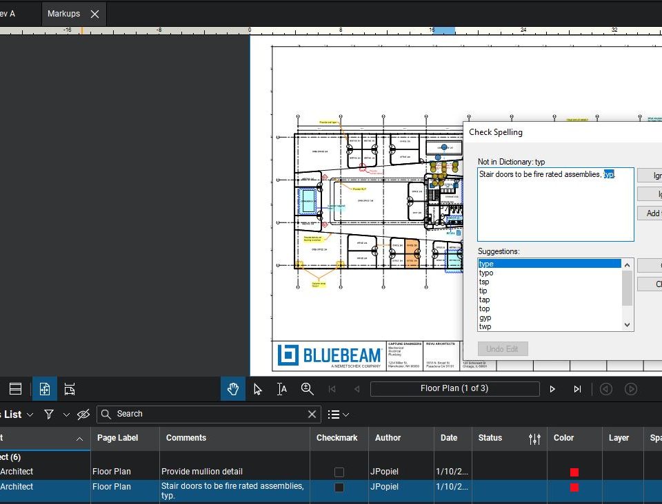The height and width of the screenshot is (504, 662).
Task: Click the Undo Edit button
Action: point(503,349)
